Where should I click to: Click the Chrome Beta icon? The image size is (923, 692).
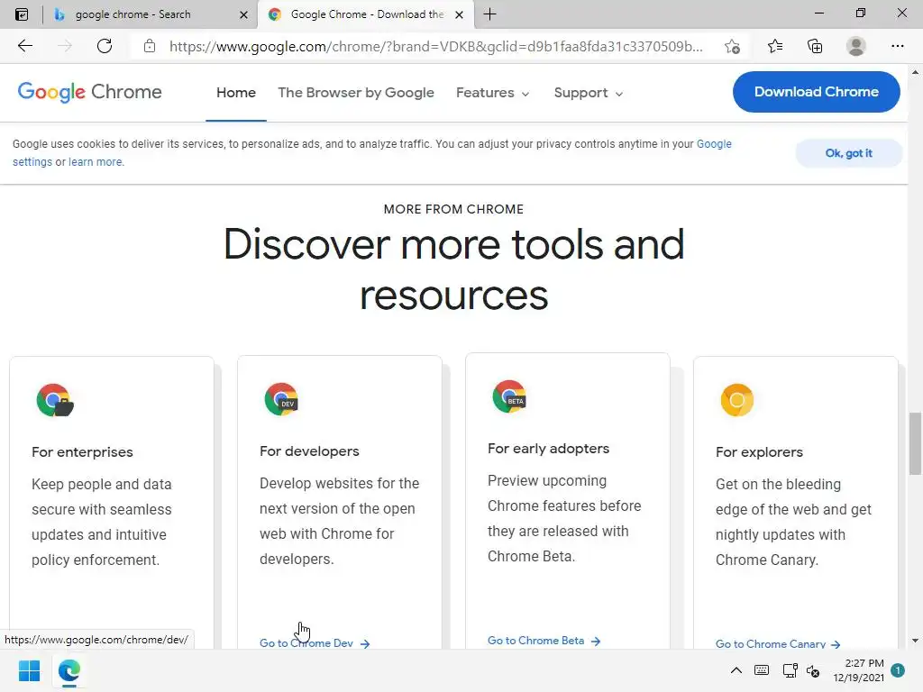point(509,396)
